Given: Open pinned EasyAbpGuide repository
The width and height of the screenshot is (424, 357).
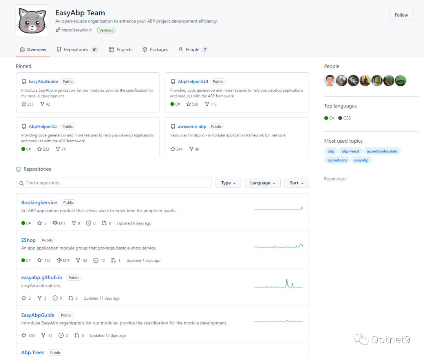Looking at the screenshot, I should (43, 81).
